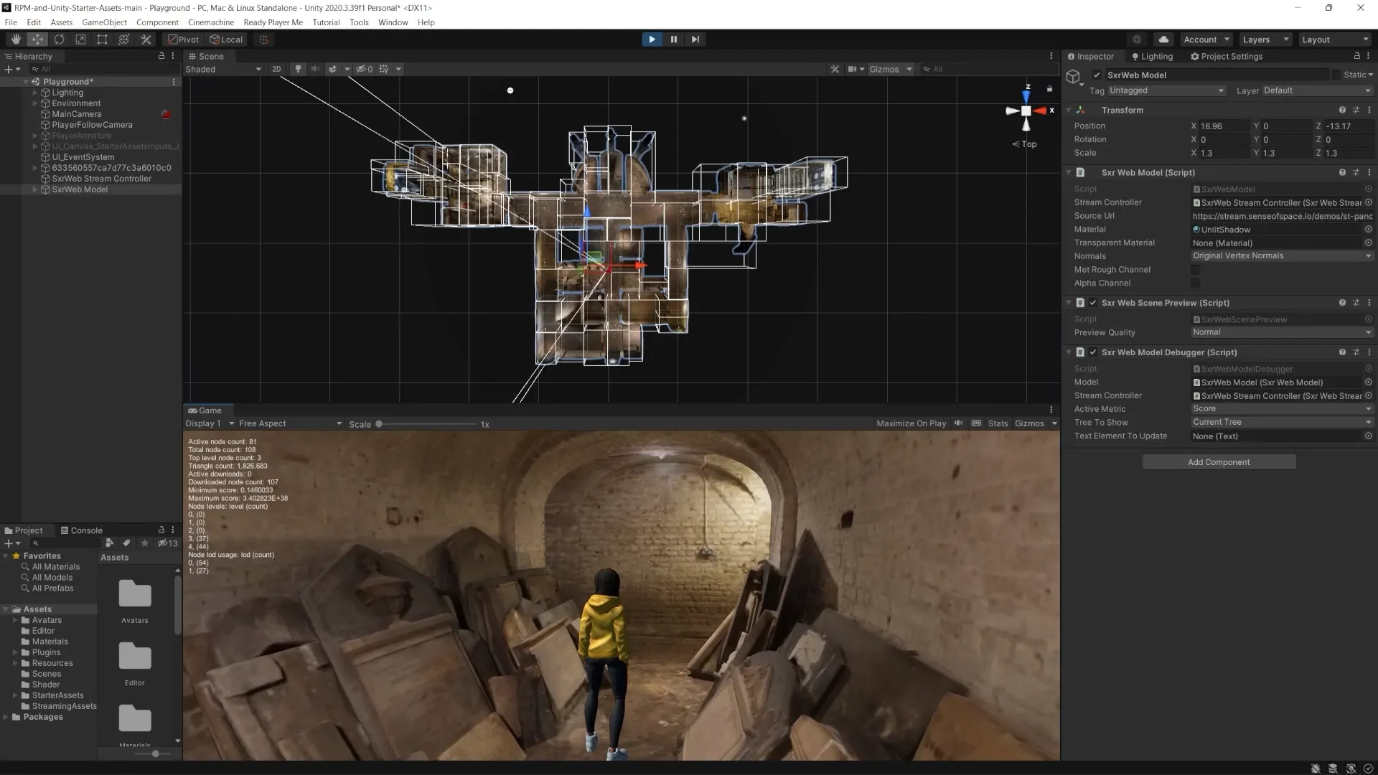1378x775 pixels.
Task: Open the Shaded draw mode dropdown
Action: pos(223,69)
